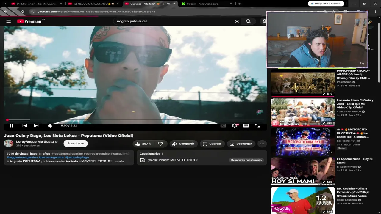Open the #juanquinydago hashtag

coord(77,157)
